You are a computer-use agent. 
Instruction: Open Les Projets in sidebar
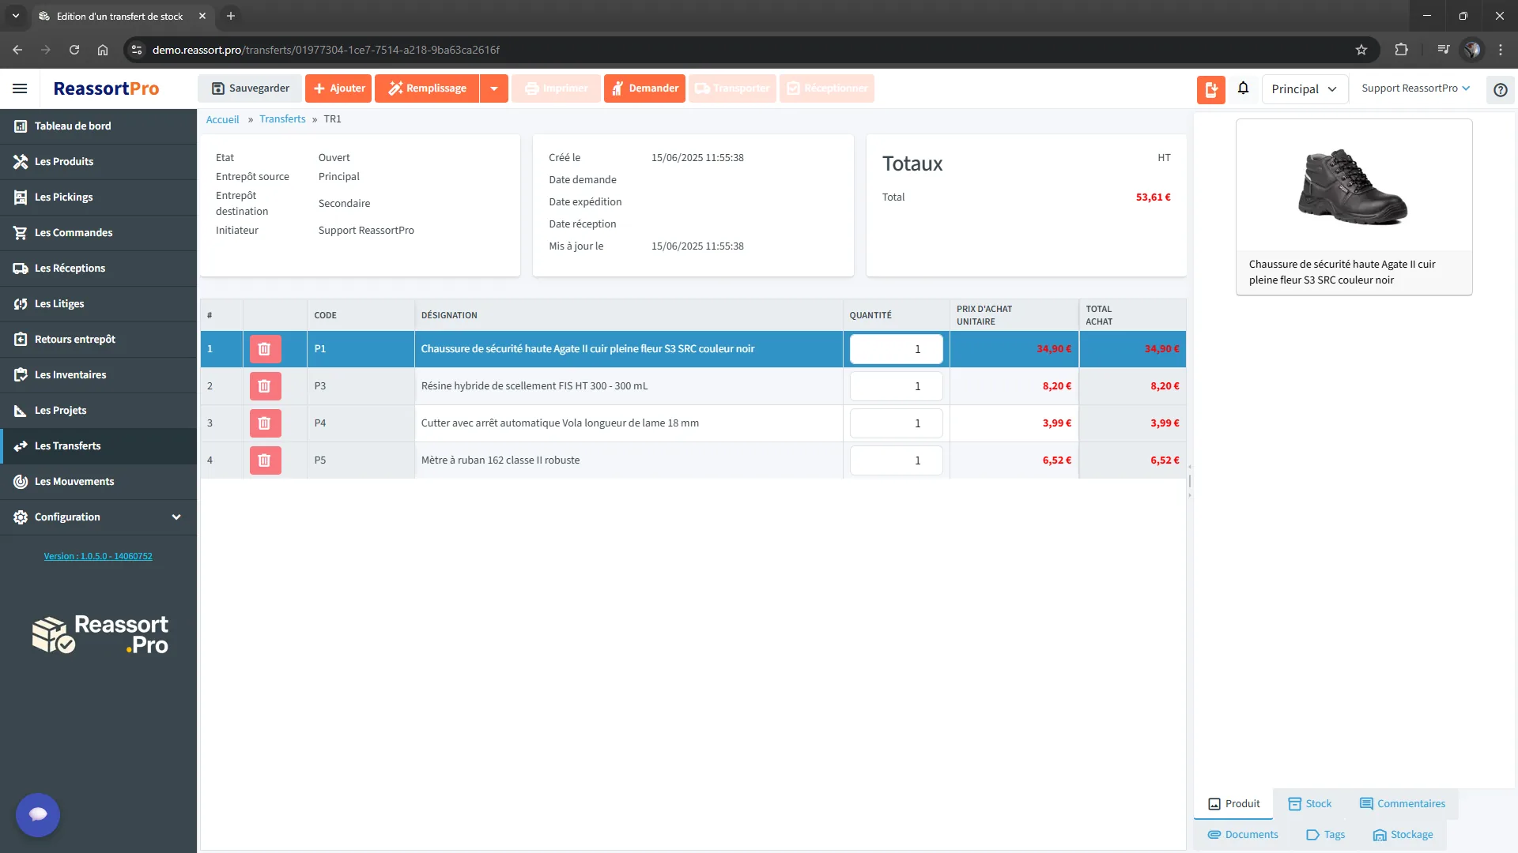99,411
